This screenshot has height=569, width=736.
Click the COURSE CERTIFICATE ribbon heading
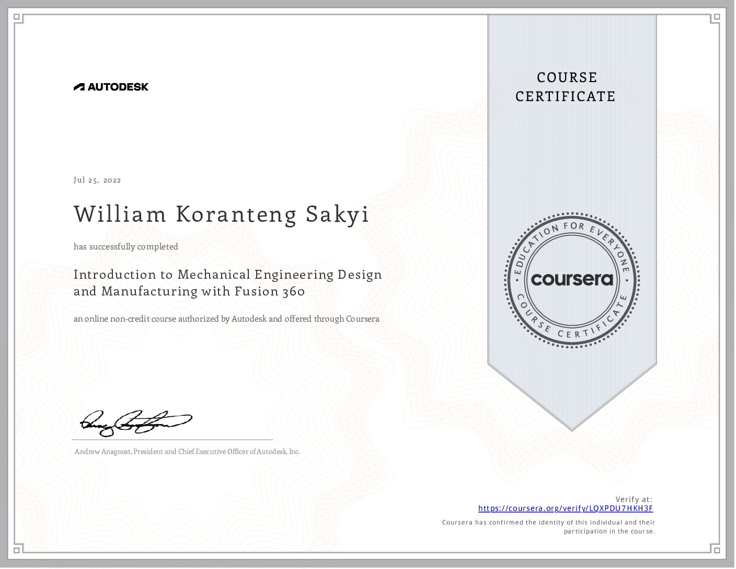click(566, 87)
